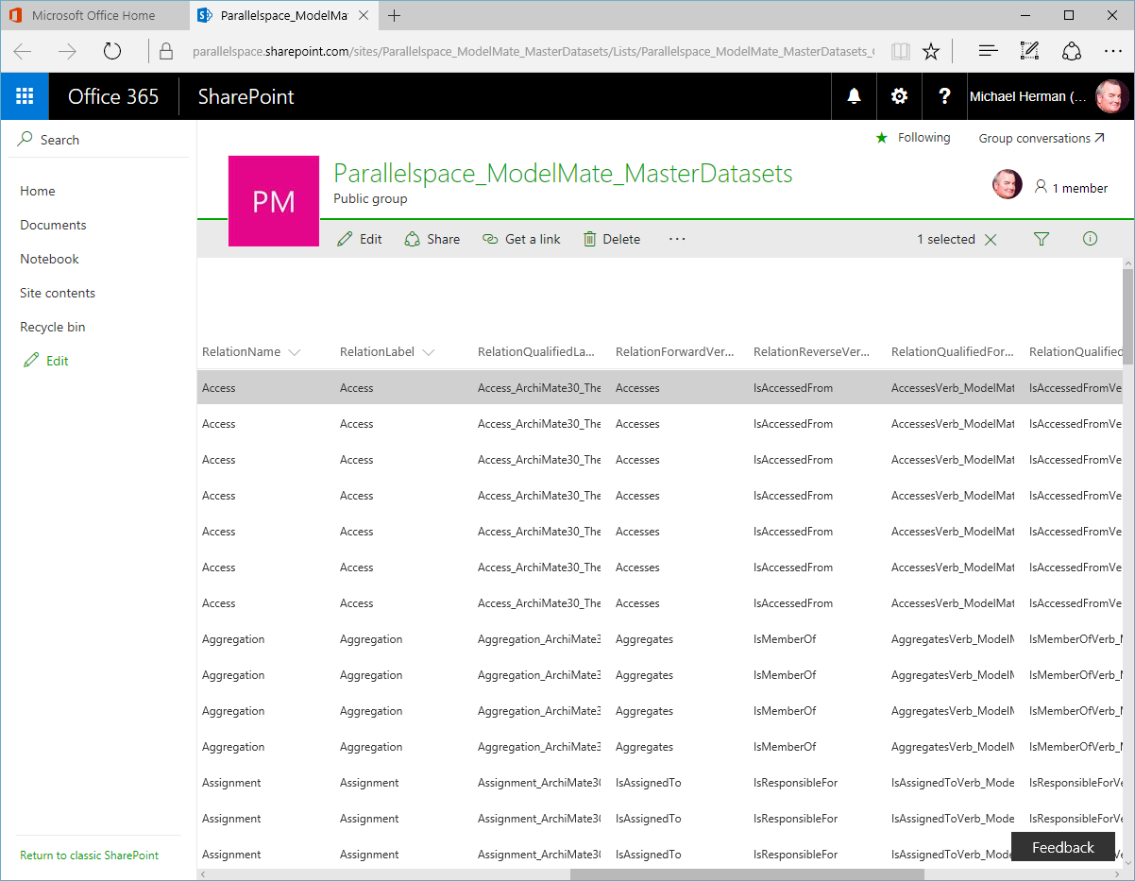Open notifications via the bell icon
Viewport: 1135px width, 881px height.
point(854,95)
